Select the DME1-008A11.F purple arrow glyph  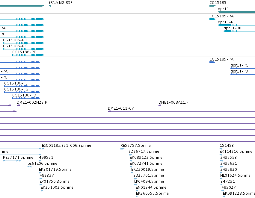point(159,105)
